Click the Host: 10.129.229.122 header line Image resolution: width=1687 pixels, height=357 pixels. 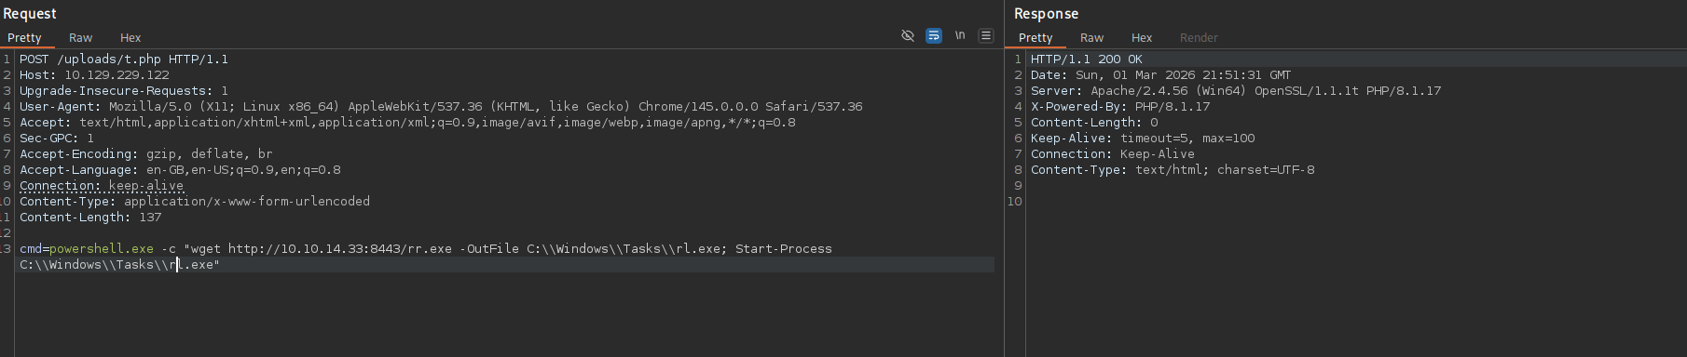click(x=94, y=74)
